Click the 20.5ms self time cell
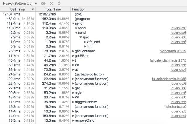 [x=14, y=93]
